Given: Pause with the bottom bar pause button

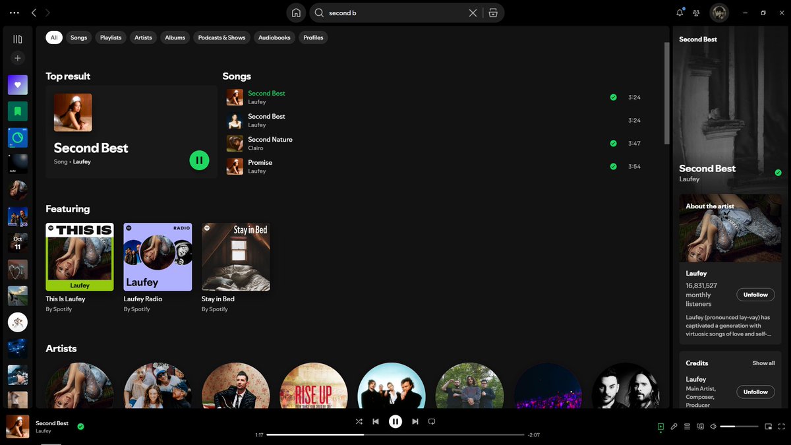Looking at the screenshot, I should coord(395,421).
